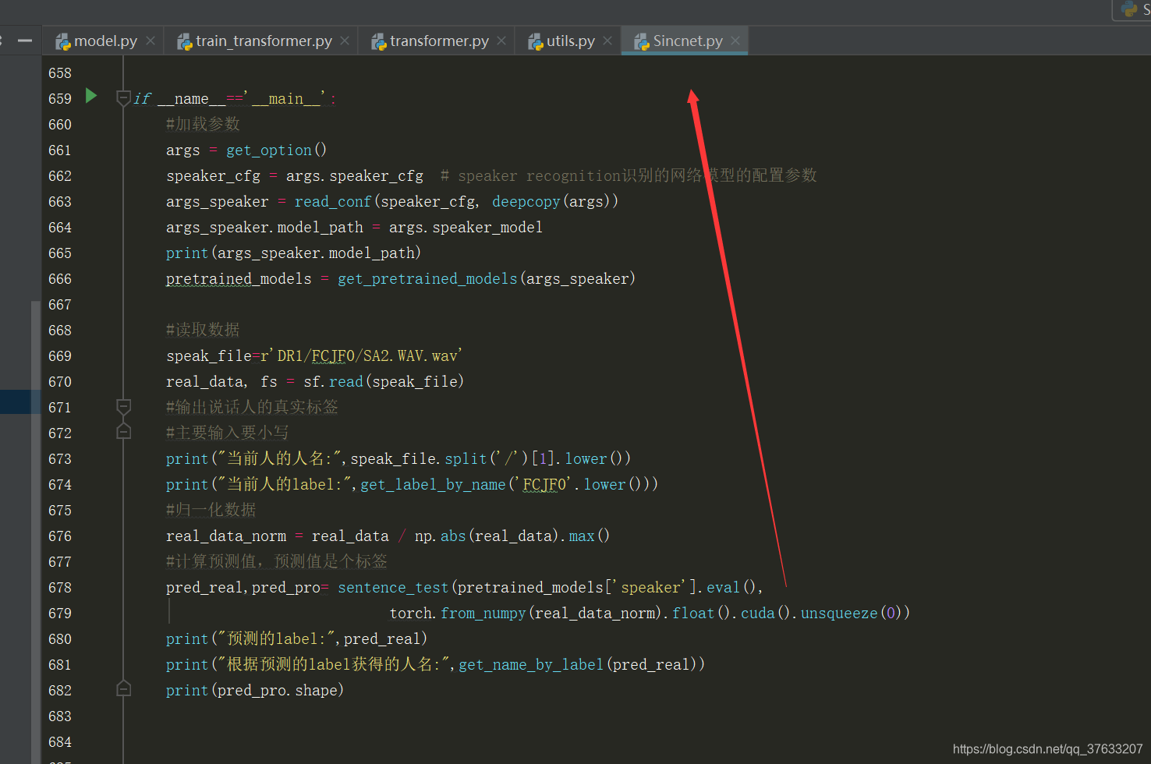Click the real_data_norm variable on line 676
This screenshot has width=1151, height=764.
(x=226, y=536)
